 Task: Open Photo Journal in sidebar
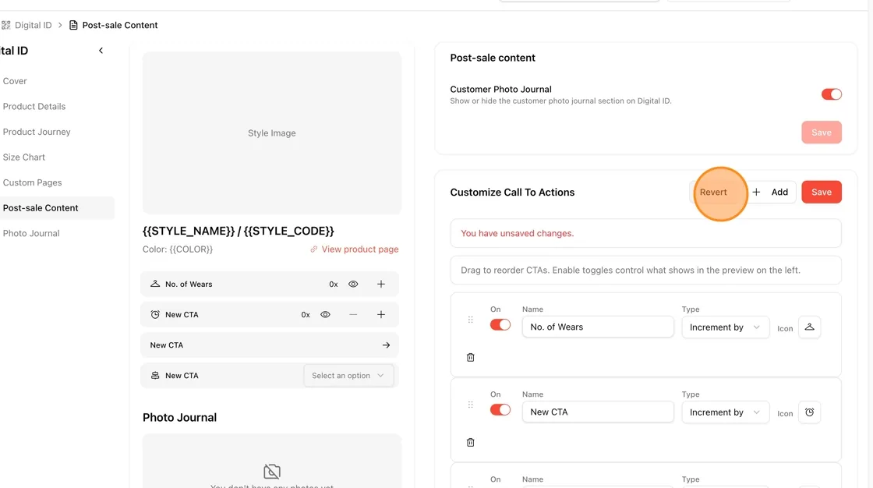30,233
